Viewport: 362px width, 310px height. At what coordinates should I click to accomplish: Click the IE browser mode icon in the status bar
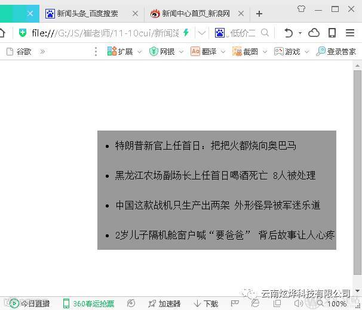(255, 303)
